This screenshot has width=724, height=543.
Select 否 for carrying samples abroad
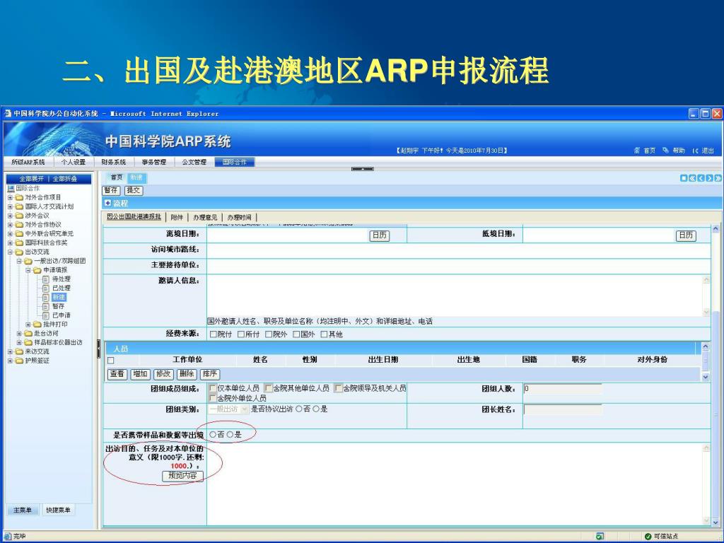pos(213,435)
